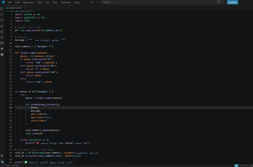Image resolution: width=253 pixels, height=167 pixels.
Task: Click the Update button
Action: [233, 2]
